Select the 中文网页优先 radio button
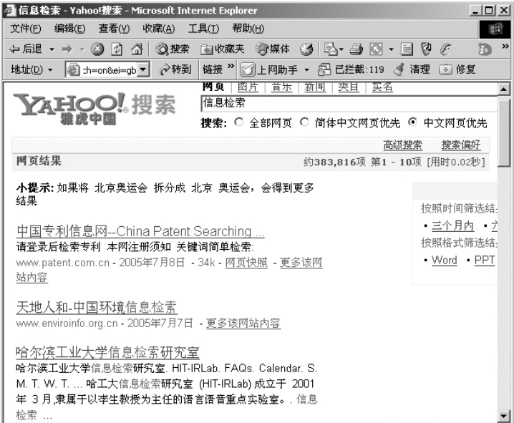 click(x=413, y=122)
